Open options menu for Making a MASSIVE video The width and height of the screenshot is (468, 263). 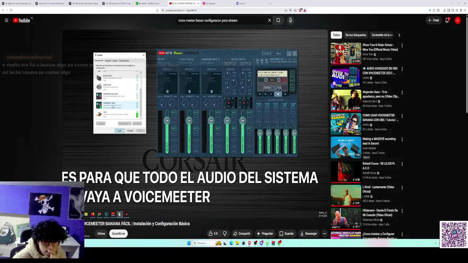point(402,139)
